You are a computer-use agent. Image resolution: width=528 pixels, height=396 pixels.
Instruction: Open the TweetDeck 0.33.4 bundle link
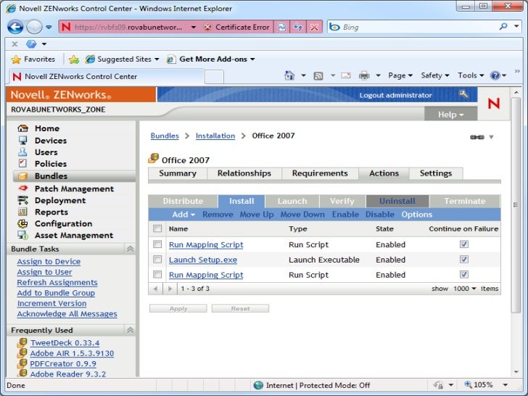pyautogui.click(x=65, y=343)
